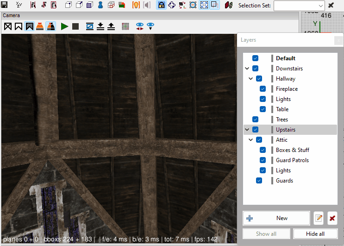Delete selection sets with the X icon
The height and width of the screenshot is (246, 344).
pos(331,5)
